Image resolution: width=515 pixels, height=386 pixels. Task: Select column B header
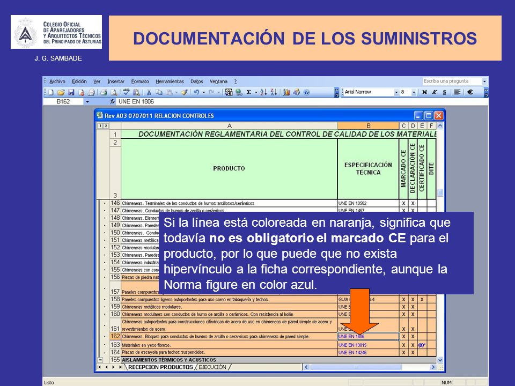point(368,125)
